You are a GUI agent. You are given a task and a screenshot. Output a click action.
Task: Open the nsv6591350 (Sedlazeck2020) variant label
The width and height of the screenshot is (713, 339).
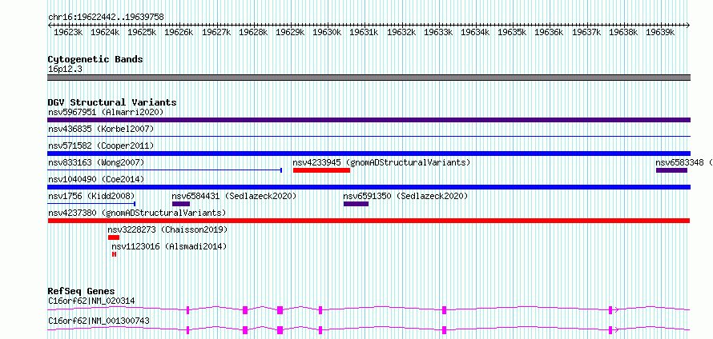tap(405, 196)
